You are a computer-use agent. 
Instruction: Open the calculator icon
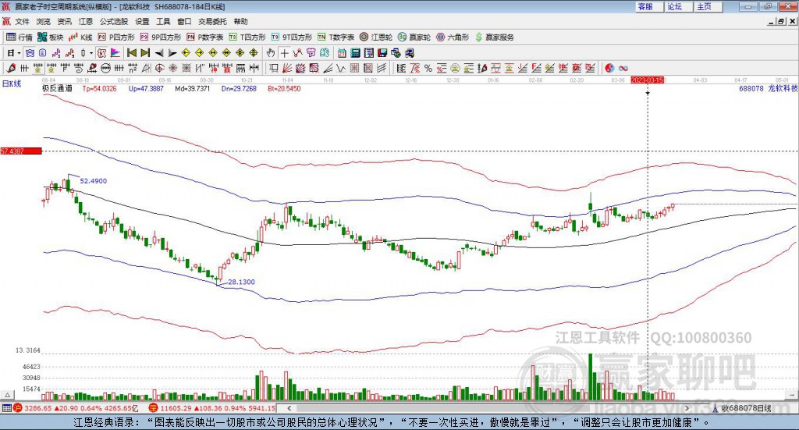coord(355,53)
